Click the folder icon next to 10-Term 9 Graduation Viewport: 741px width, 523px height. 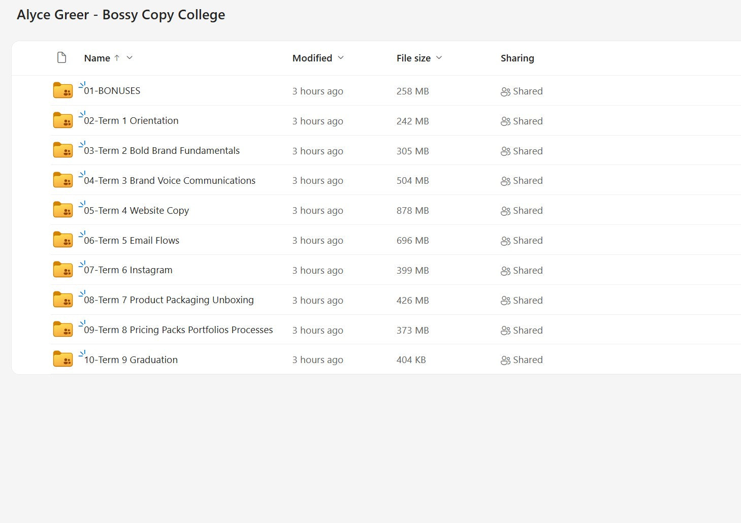[x=62, y=358]
